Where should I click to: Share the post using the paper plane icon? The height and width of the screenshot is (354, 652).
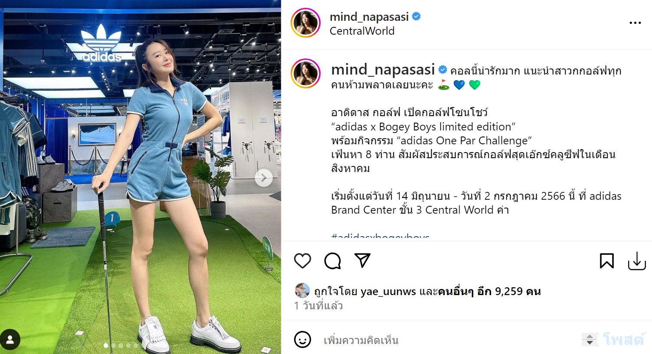pos(362,260)
